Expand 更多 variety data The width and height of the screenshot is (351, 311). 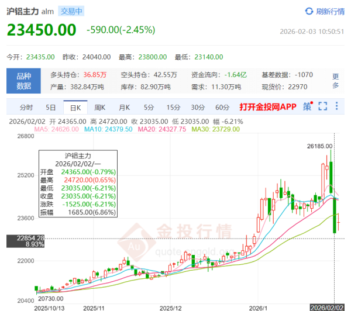335,81
